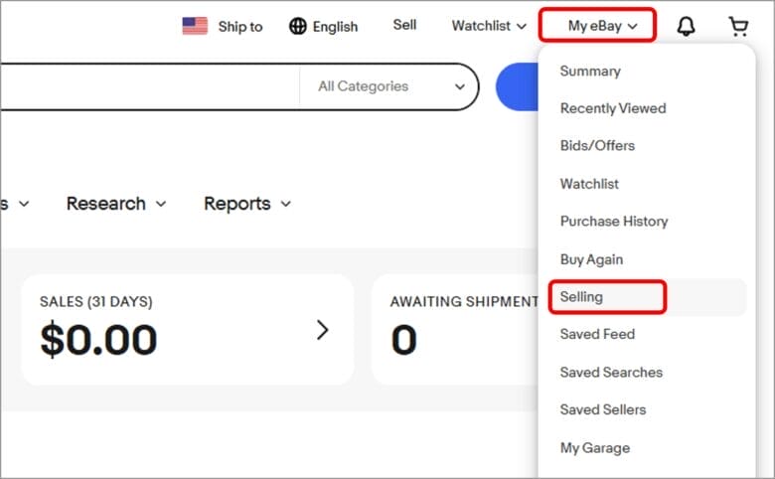Screen dimensions: 775x479
Task: Click inside the search input field
Action: coord(149,86)
